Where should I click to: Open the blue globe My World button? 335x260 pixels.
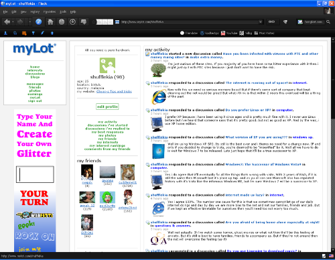click(39, 22)
